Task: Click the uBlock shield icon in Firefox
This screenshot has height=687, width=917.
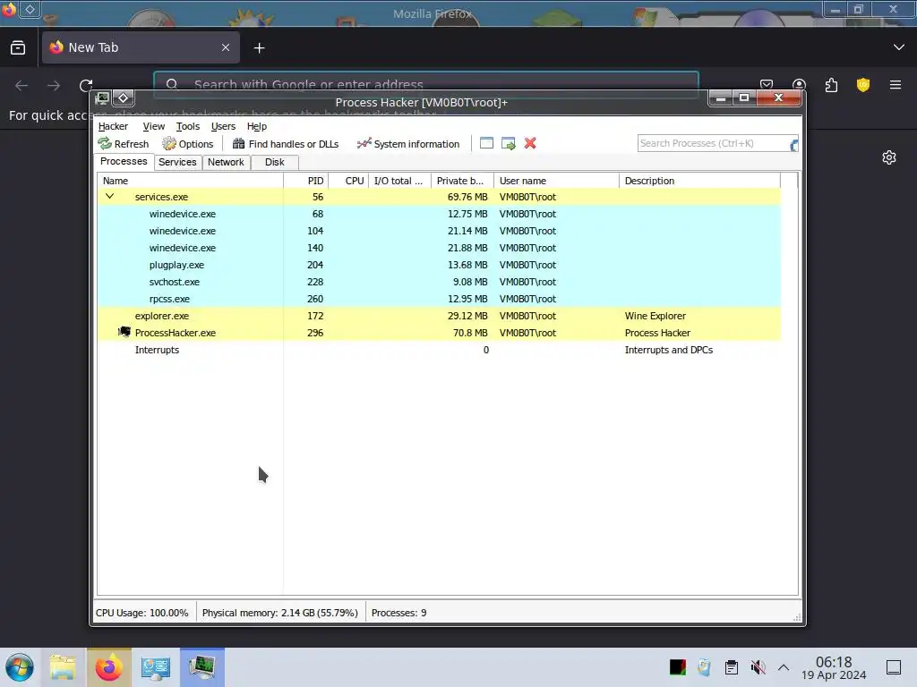Action: (x=863, y=85)
